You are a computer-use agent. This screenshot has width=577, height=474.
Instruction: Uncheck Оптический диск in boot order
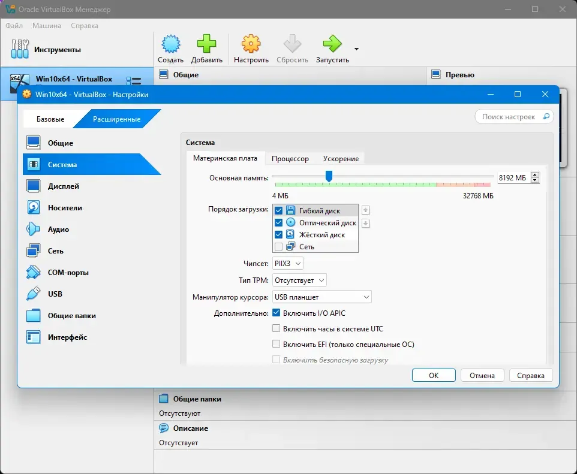pyautogui.click(x=278, y=222)
